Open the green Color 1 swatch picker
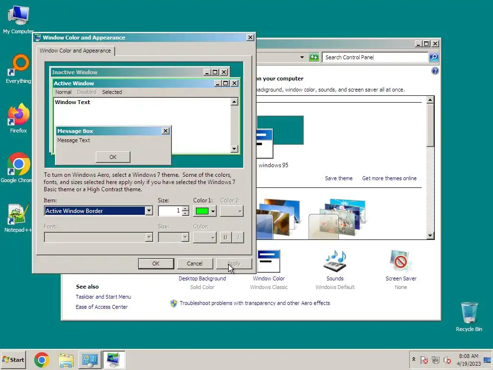This screenshot has width=493, height=370. click(205, 211)
